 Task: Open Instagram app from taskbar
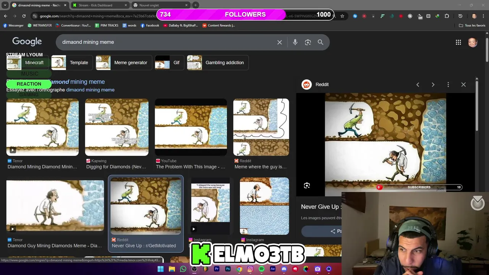250,269
